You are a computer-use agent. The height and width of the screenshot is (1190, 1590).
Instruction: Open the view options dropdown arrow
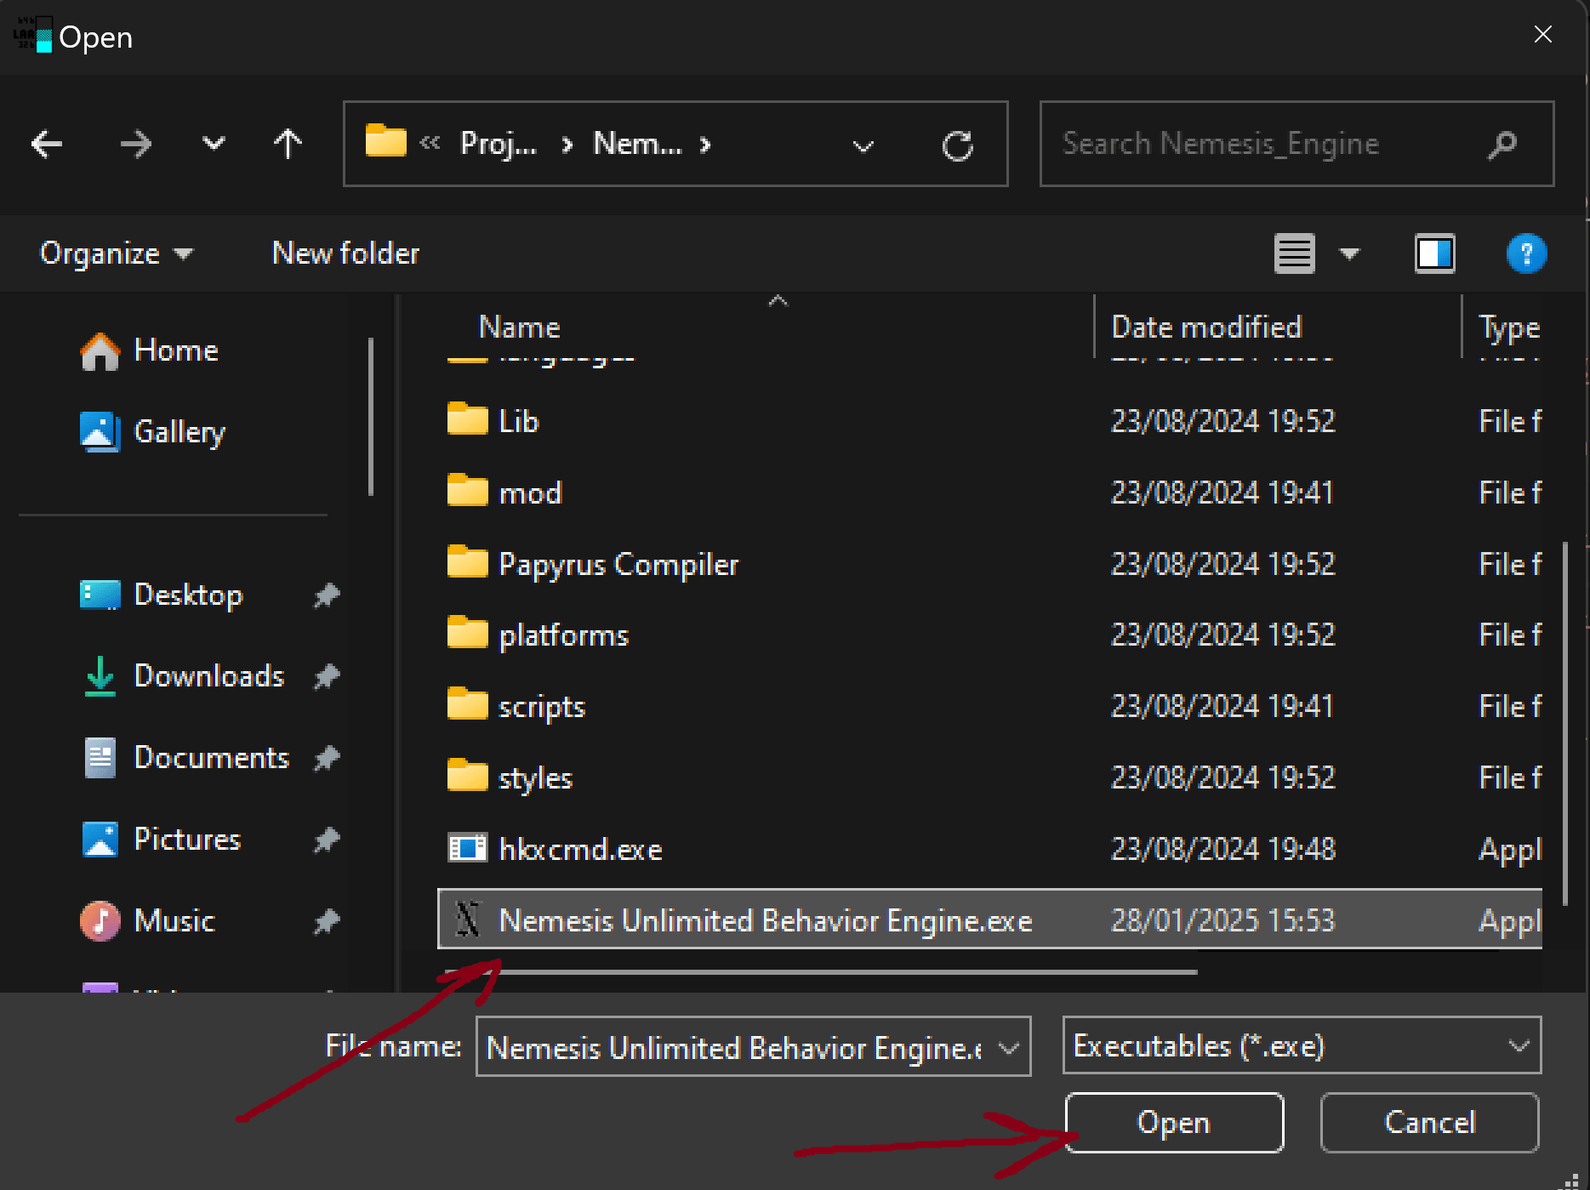[x=1349, y=253]
